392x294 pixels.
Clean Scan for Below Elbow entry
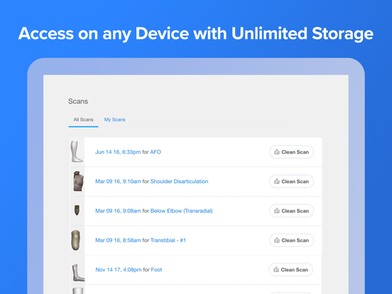(x=291, y=211)
